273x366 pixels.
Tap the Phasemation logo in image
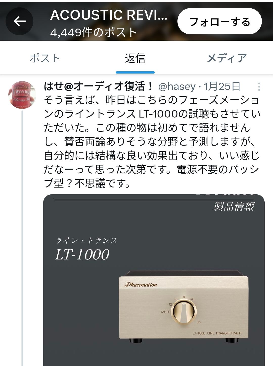(x=141, y=285)
